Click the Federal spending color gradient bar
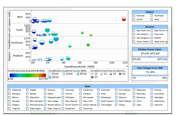The height and width of the screenshot is (115, 181). [28, 75]
